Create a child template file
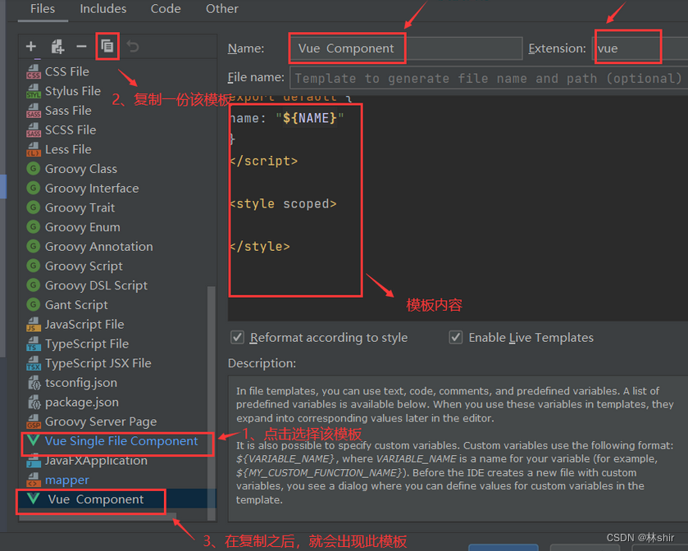The height and width of the screenshot is (551, 688). pyautogui.click(x=57, y=46)
